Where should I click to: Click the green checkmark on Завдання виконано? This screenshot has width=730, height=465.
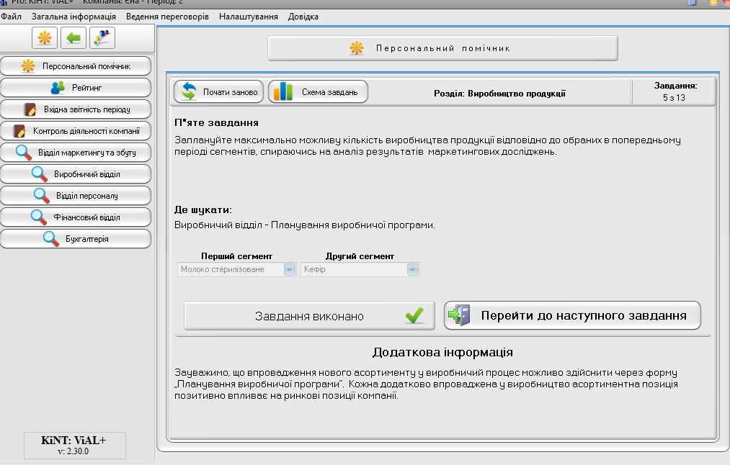pyautogui.click(x=414, y=315)
